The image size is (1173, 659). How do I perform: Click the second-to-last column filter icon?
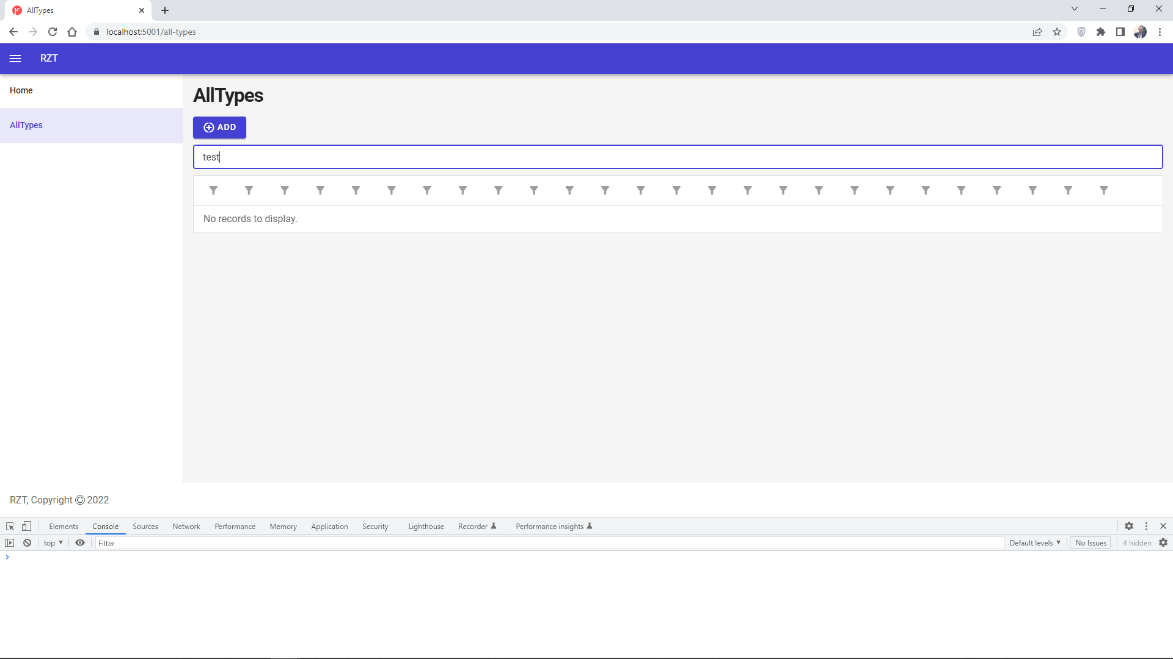point(1068,190)
